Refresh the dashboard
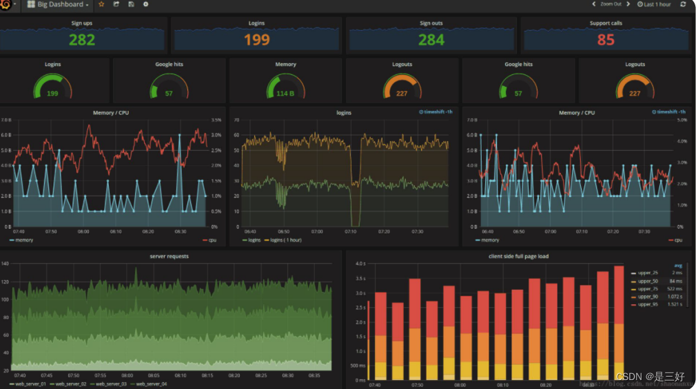 (683, 4)
